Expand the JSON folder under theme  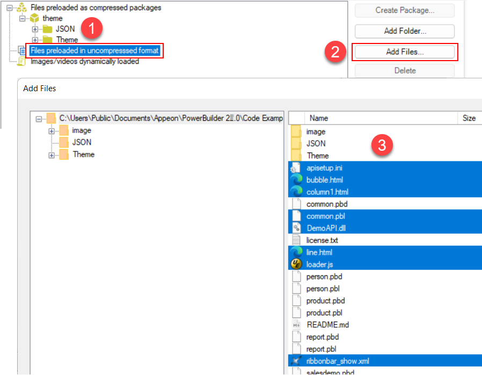tap(35, 29)
